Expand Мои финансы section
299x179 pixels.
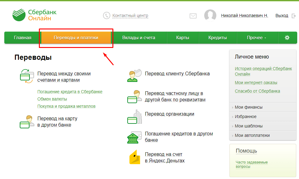pos(249,107)
